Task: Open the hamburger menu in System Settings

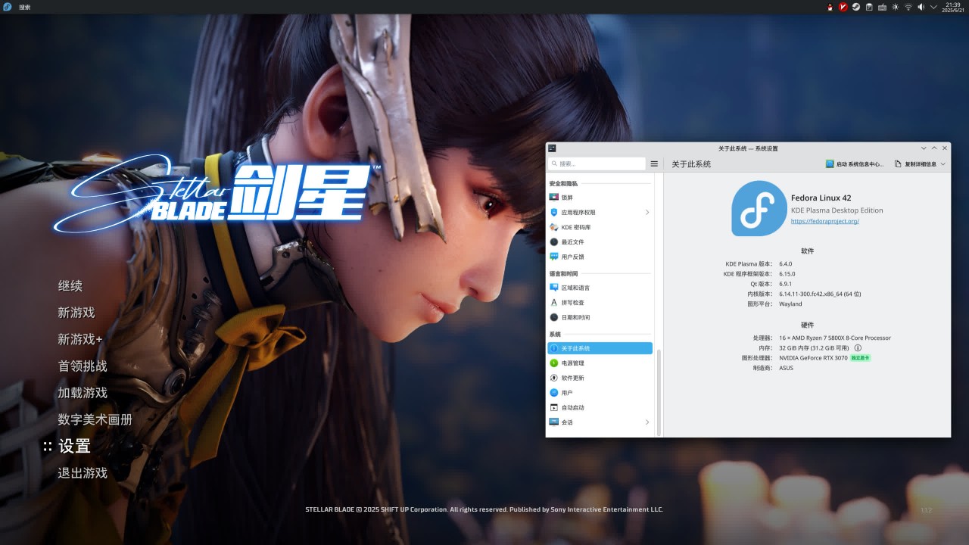Action: coord(654,163)
